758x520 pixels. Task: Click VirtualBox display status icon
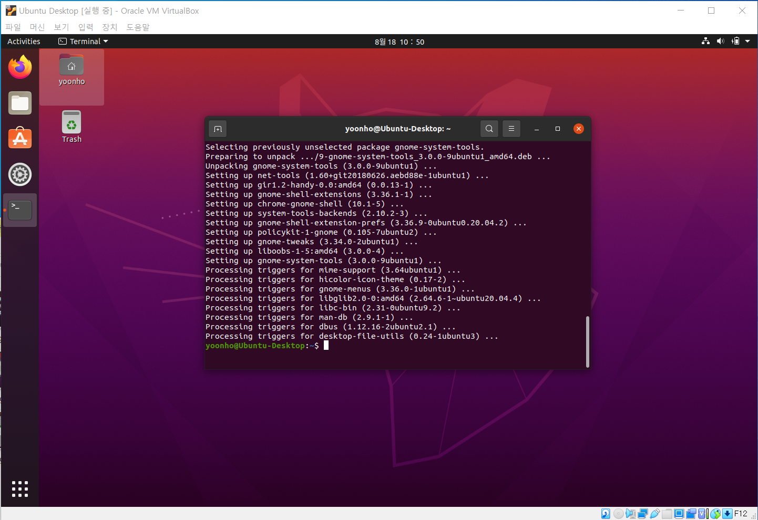pyautogui.click(x=679, y=514)
